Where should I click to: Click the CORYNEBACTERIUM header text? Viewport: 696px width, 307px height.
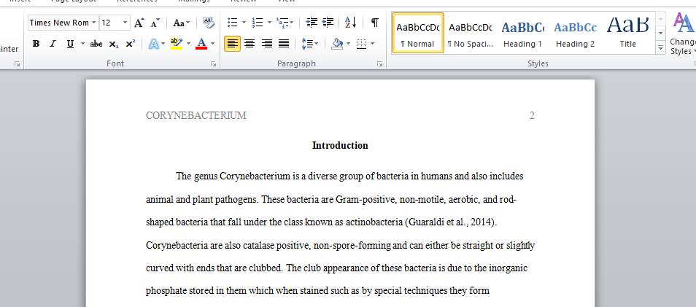click(x=196, y=116)
